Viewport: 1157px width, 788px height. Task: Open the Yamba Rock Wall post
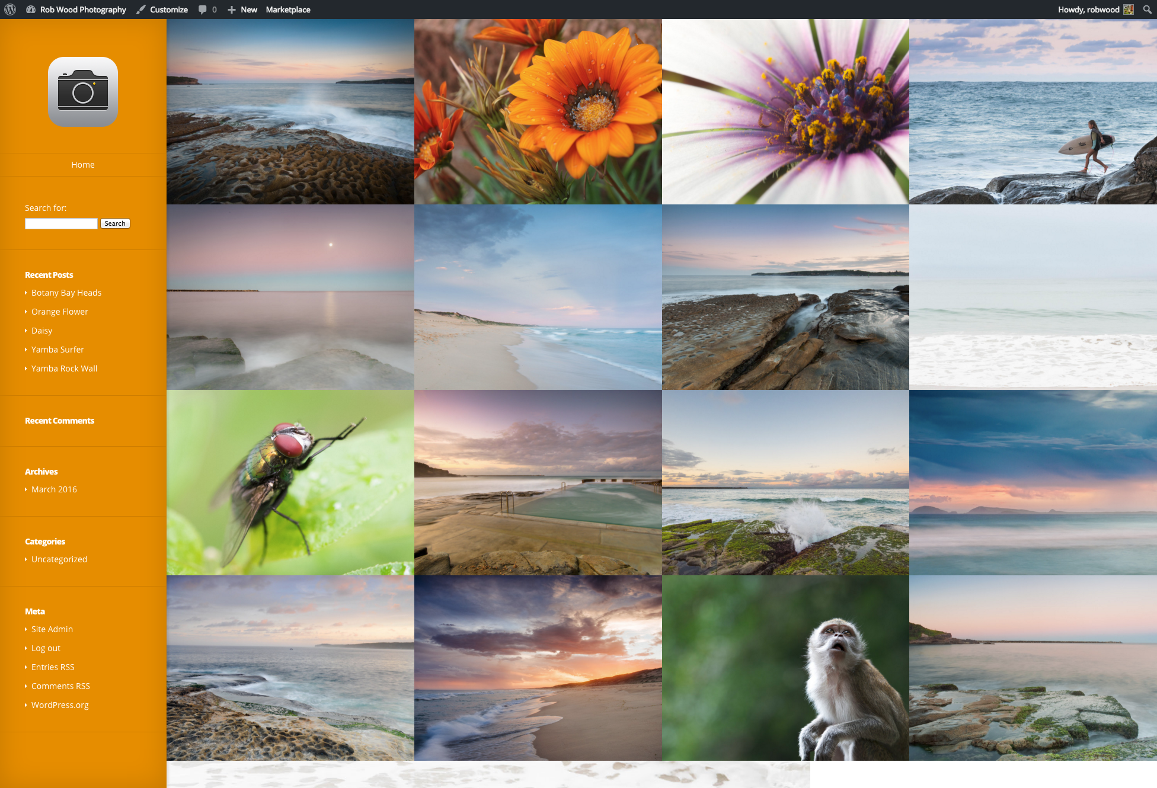65,369
